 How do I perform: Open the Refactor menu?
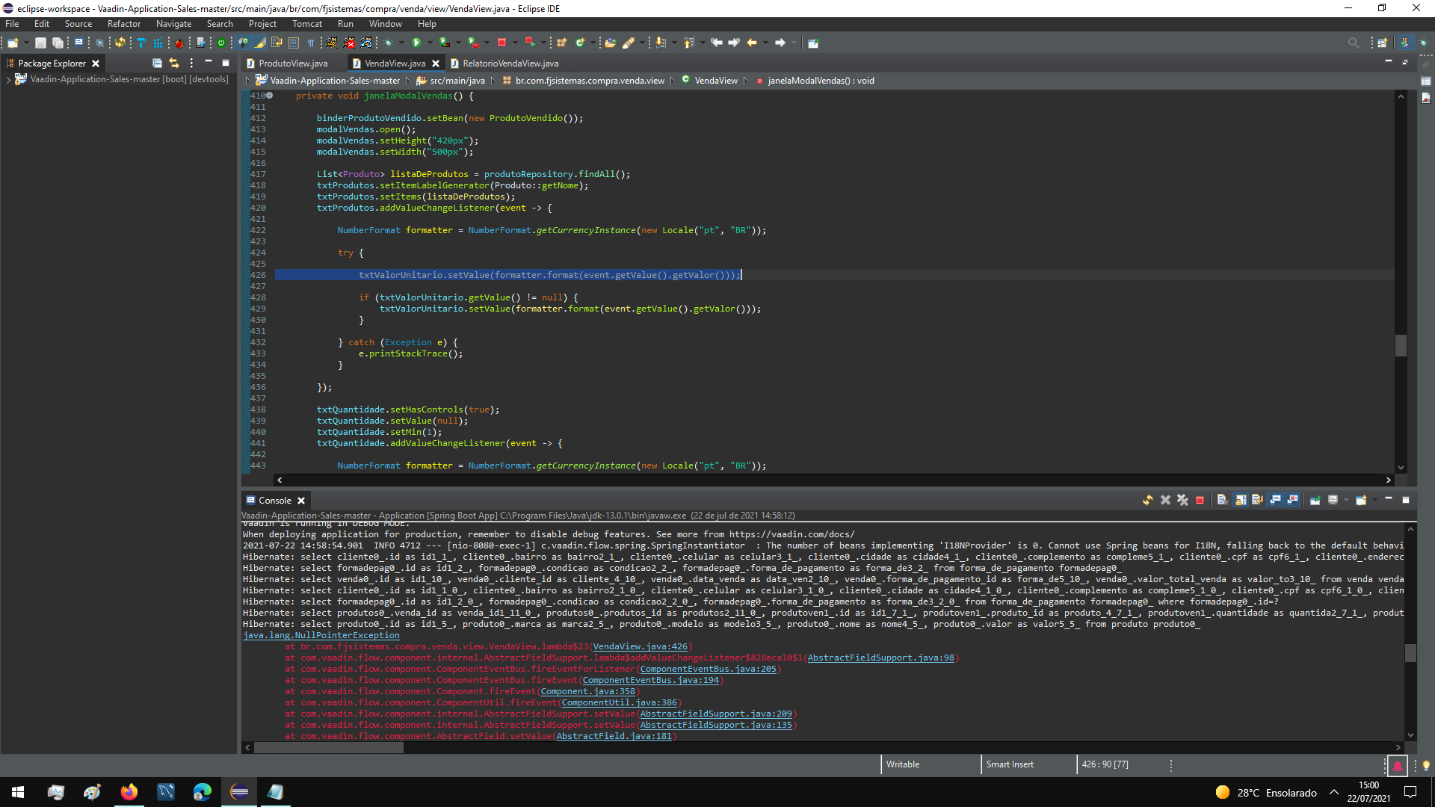pos(123,24)
